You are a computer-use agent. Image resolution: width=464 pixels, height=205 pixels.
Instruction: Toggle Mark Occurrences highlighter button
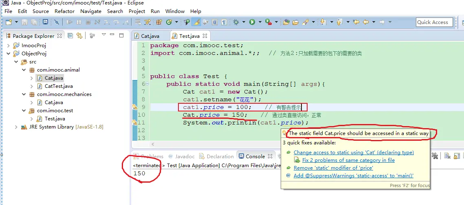tap(196, 22)
